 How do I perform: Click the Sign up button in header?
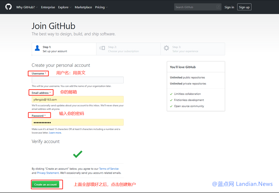point(244,7)
